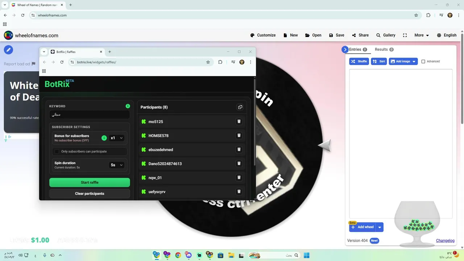This screenshot has width=464, height=261.
Task: Enable the Advanced checkbox
Action: (423, 62)
